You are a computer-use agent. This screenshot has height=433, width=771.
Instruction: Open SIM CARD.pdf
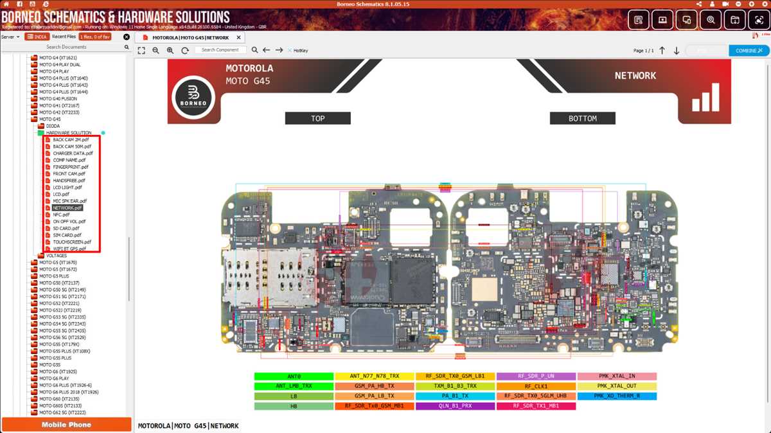click(66, 235)
